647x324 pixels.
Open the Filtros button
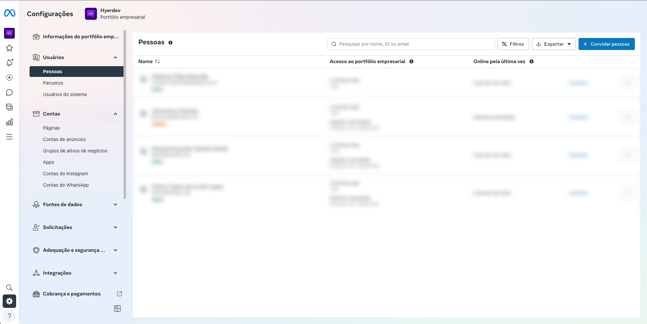[513, 44]
